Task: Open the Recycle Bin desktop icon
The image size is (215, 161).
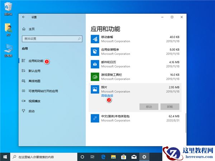Action: coord(8,9)
